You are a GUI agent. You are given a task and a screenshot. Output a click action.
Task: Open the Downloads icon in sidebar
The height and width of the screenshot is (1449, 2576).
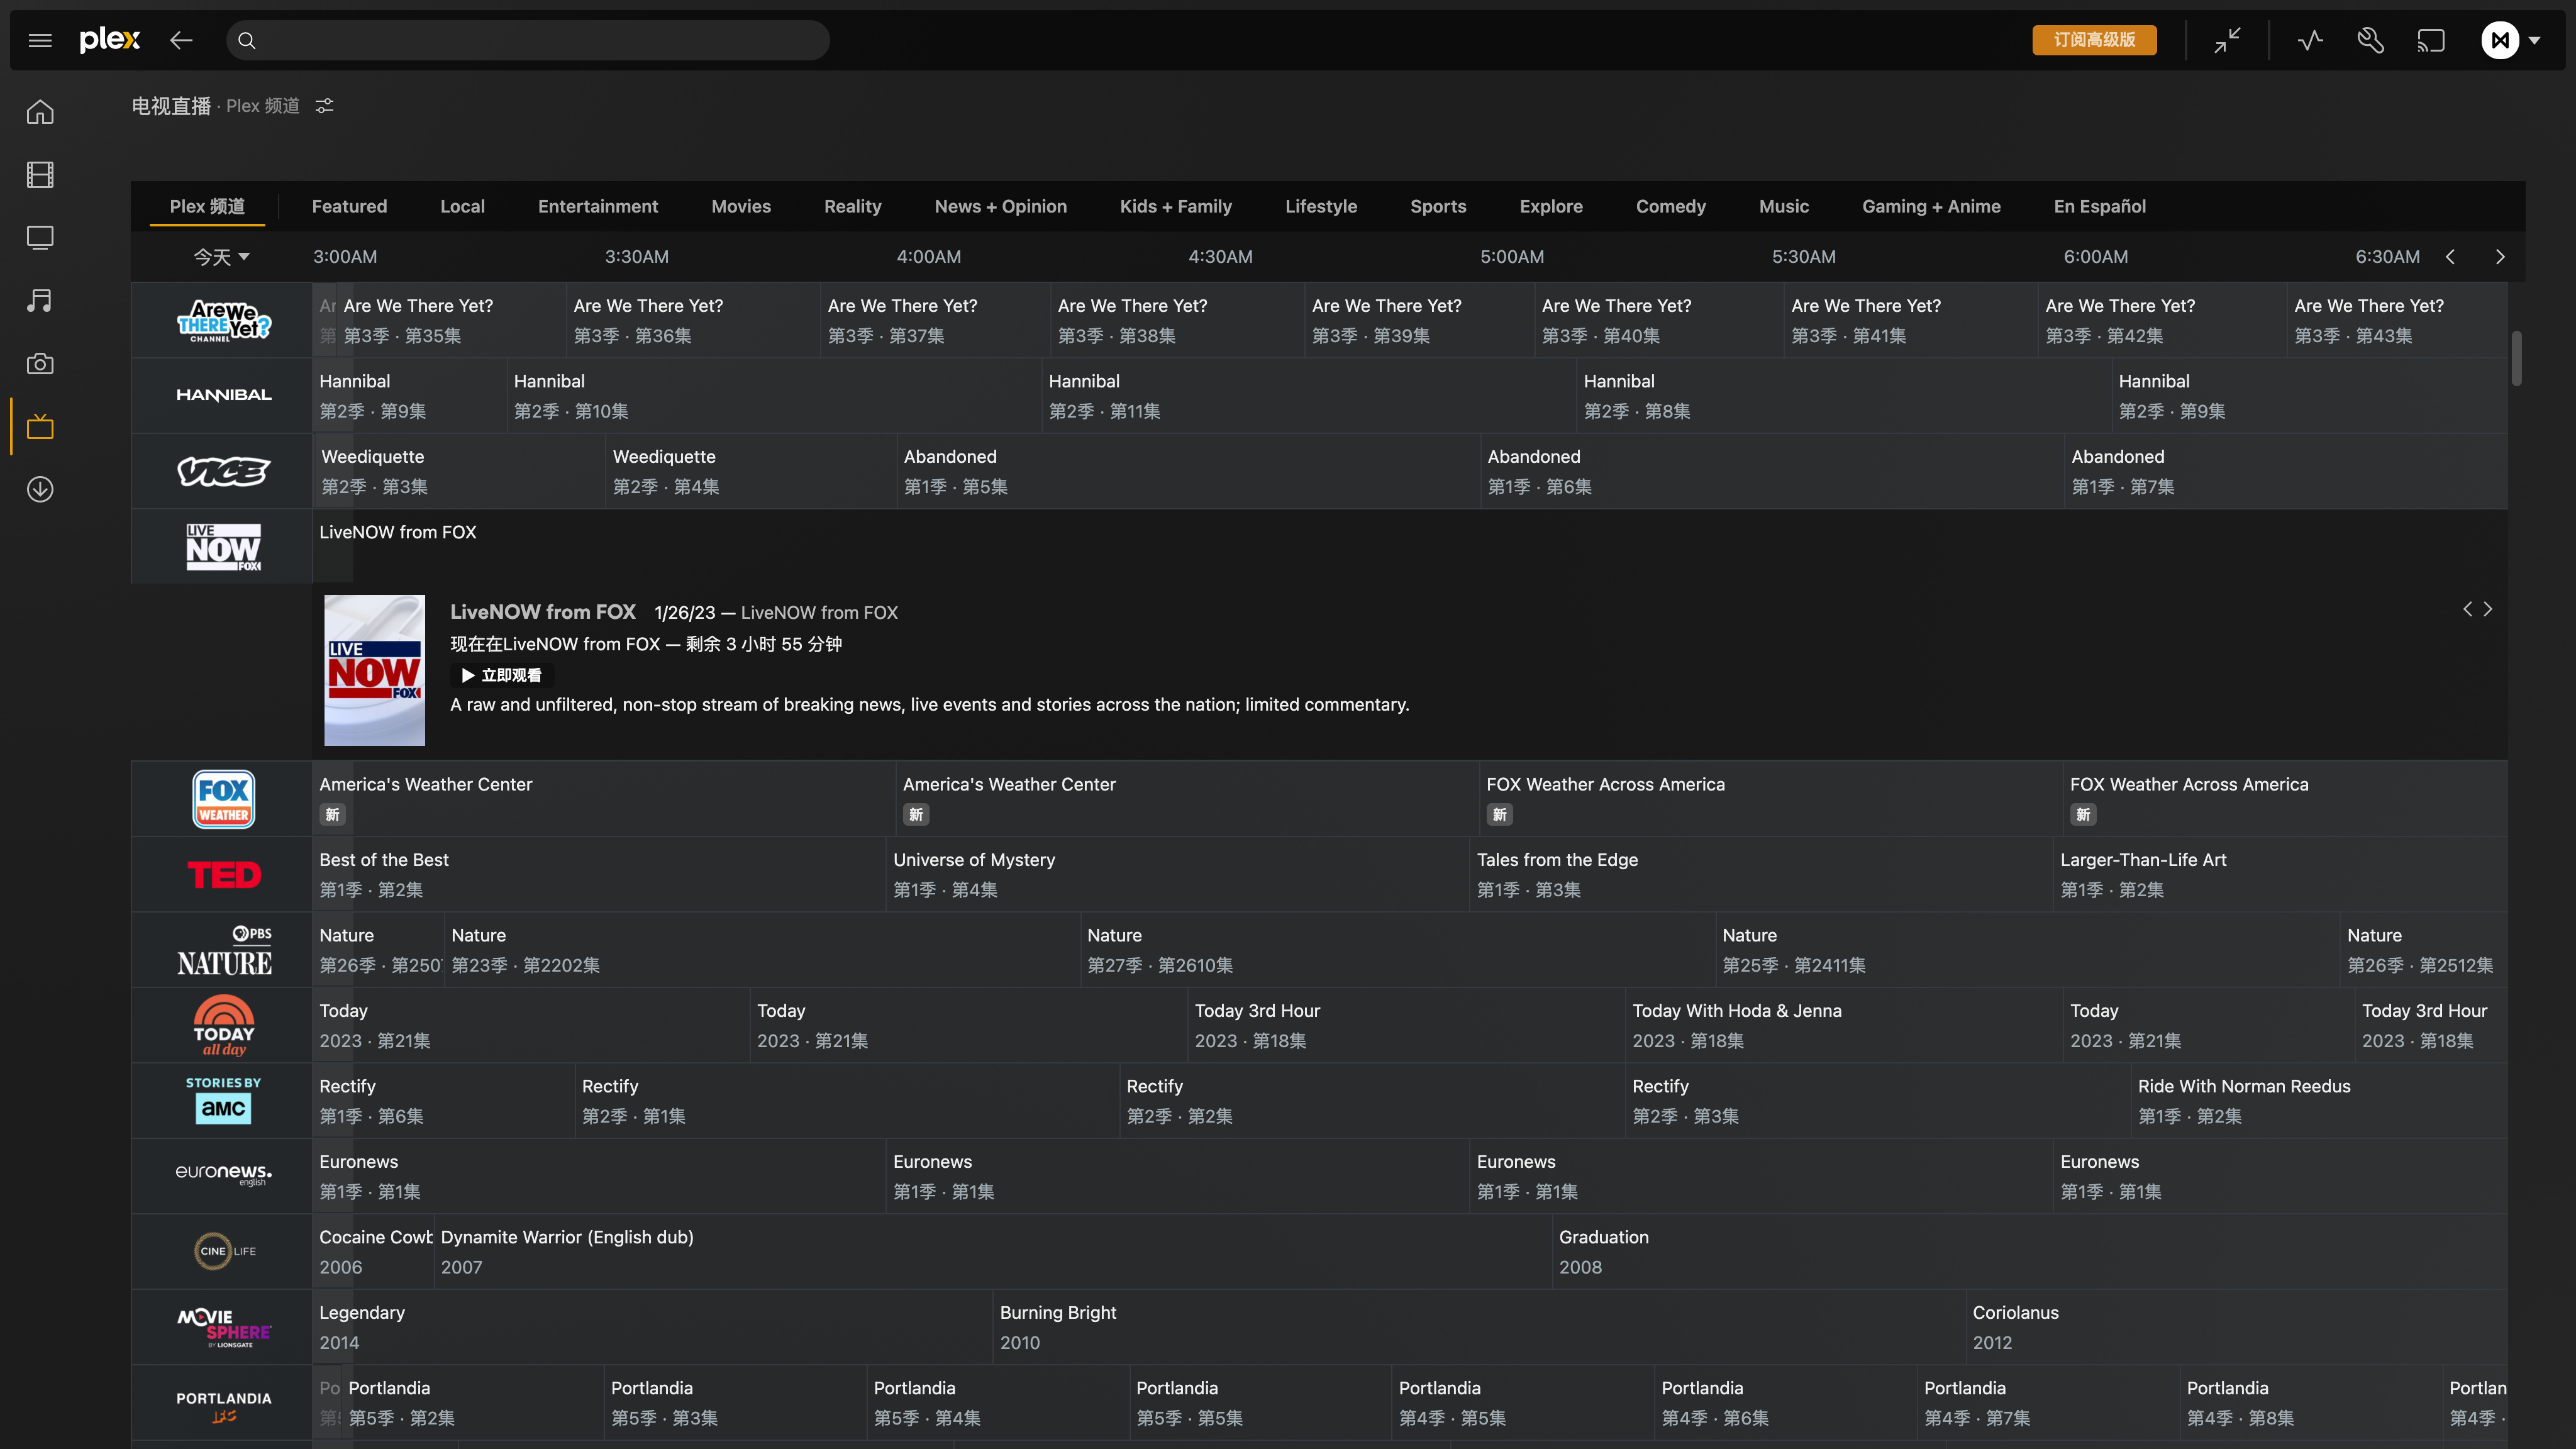pos(40,489)
